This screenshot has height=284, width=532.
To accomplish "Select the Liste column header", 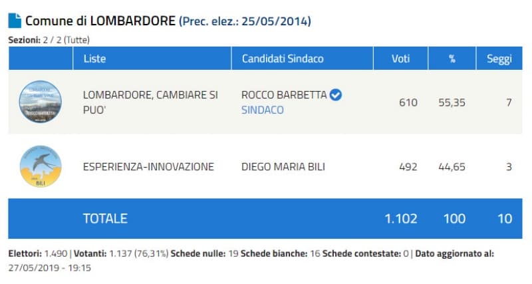I will [x=94, y=59].
